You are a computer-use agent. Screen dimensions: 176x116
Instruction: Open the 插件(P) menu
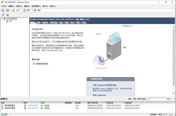tap(45, 6)
